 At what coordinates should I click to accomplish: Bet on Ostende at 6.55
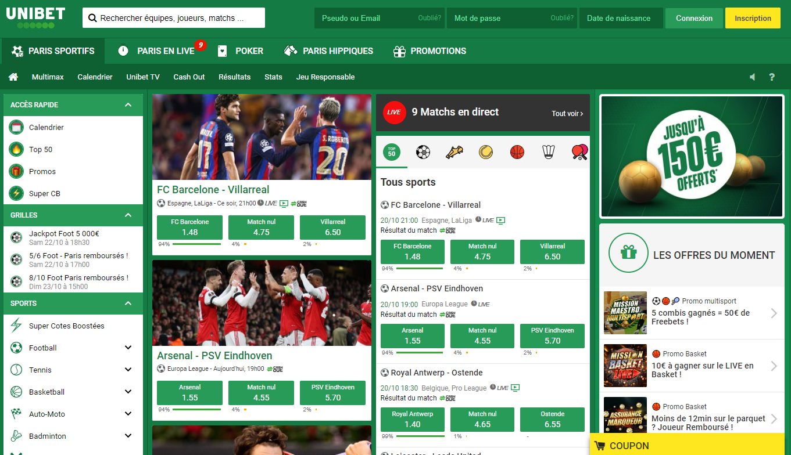(552, 420)
